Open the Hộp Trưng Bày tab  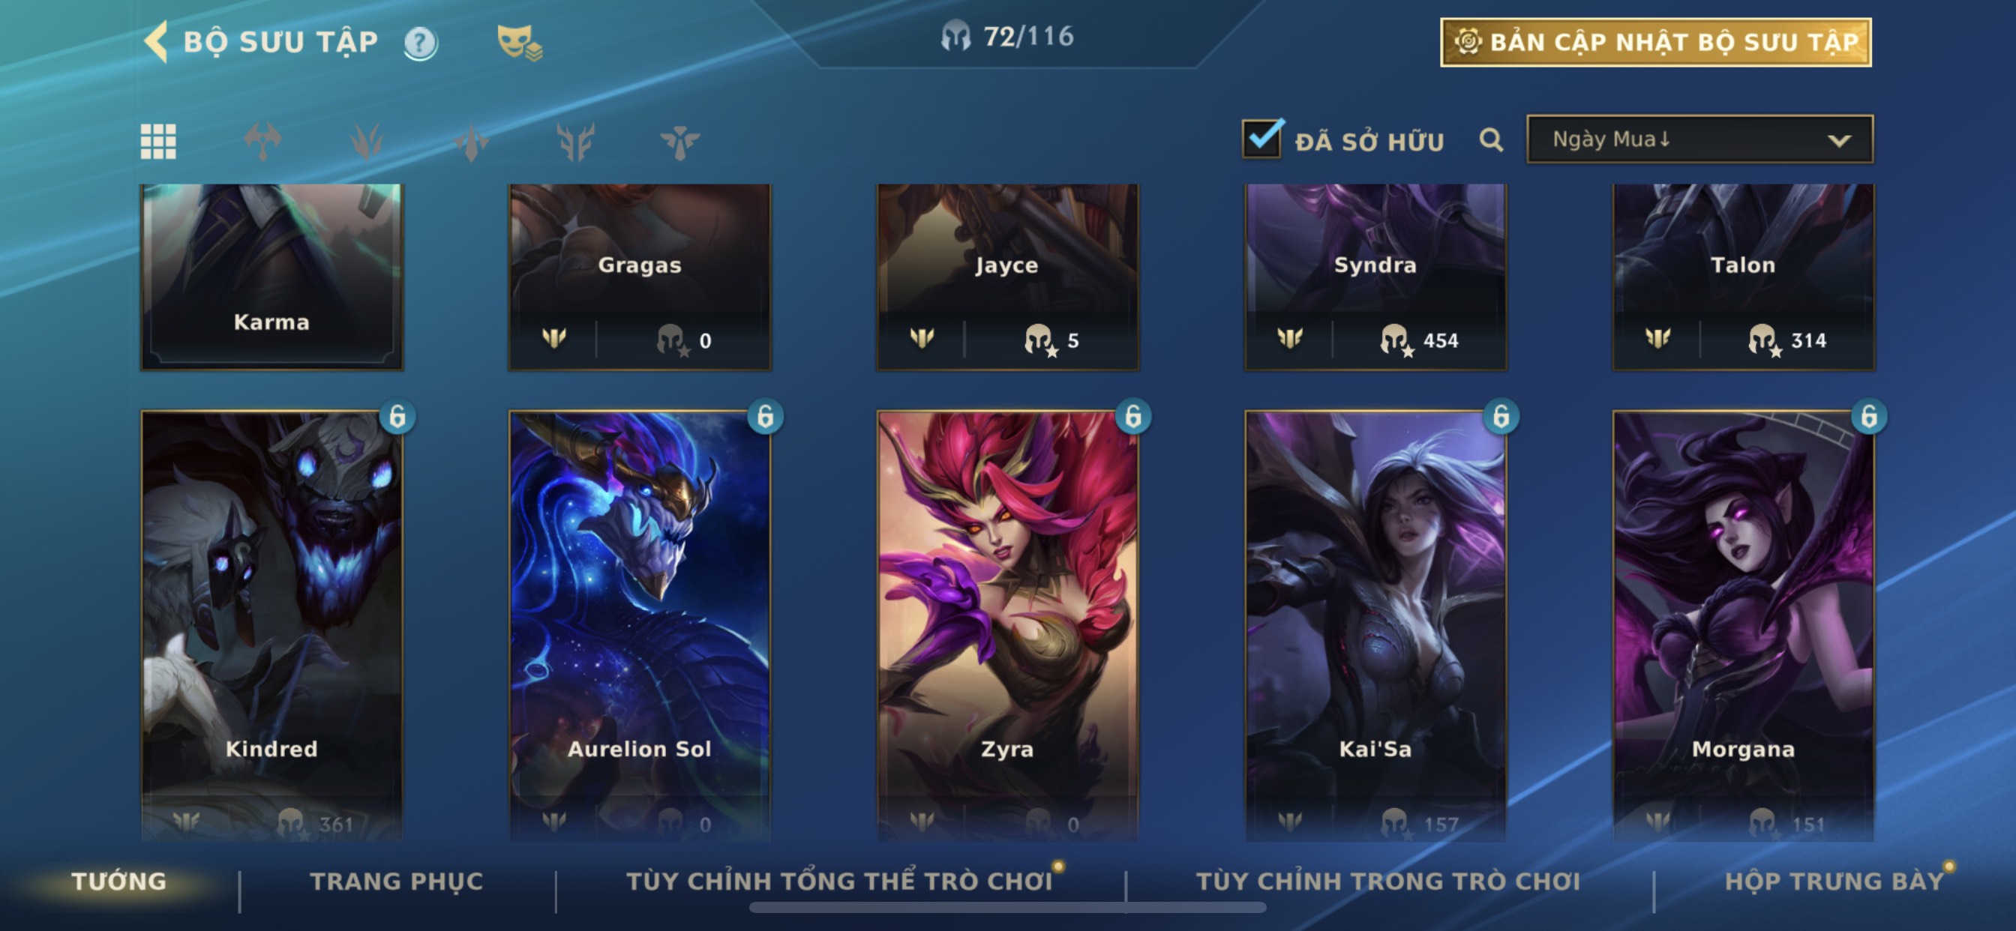1834,881
